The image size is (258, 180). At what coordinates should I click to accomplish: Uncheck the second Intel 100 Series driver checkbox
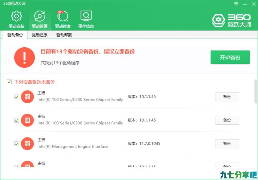point(17,120)
